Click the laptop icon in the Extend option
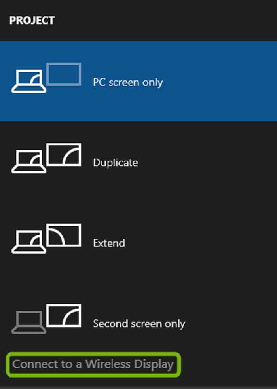Screen dimensions: 277x389 29,242
